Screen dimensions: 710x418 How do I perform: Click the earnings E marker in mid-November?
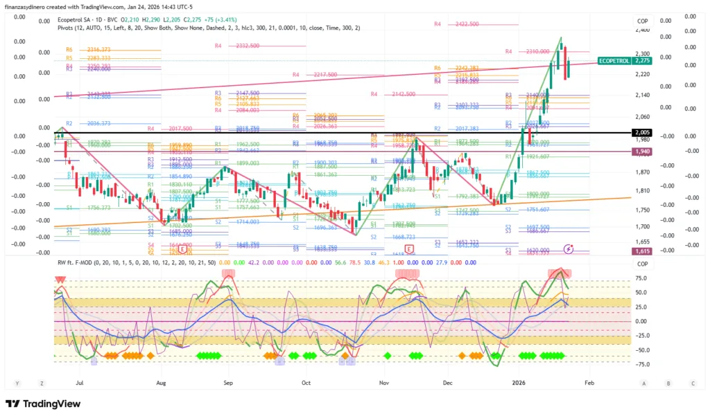pos(409,248)
